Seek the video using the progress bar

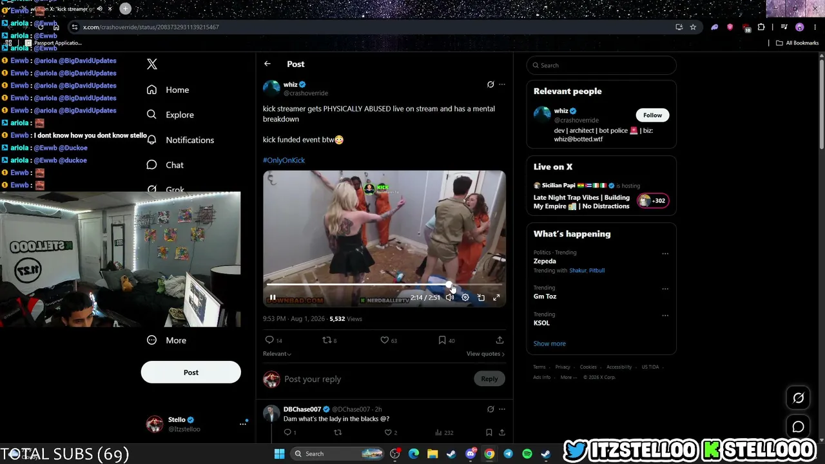(x=384, y=284)
